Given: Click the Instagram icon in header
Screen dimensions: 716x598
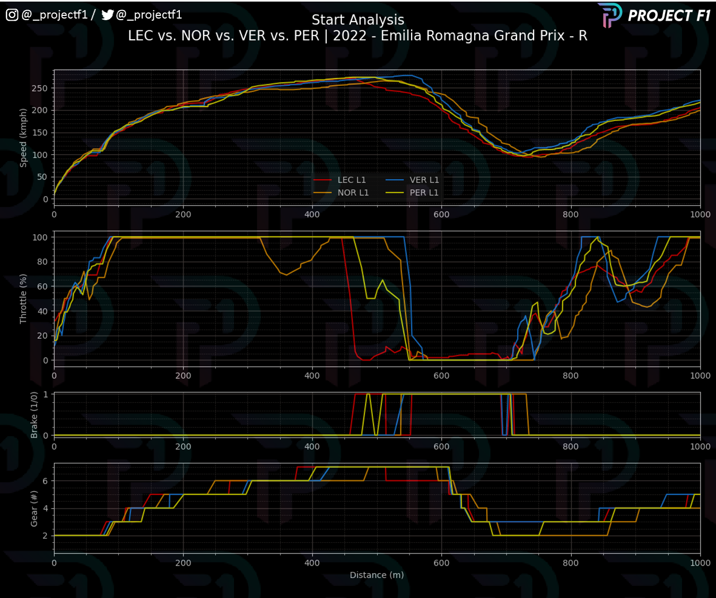Looking at the screenshot, I should (x=12, y=15).
